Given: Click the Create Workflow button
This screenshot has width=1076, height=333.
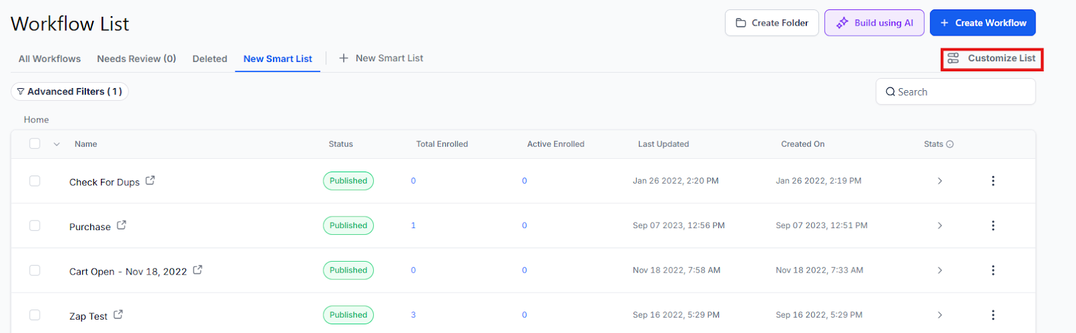Looking at the screenshot, I should coord(982,23).
